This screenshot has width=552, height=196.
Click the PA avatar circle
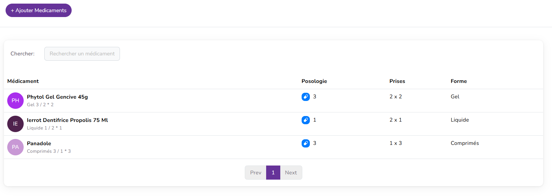[15, 147]
